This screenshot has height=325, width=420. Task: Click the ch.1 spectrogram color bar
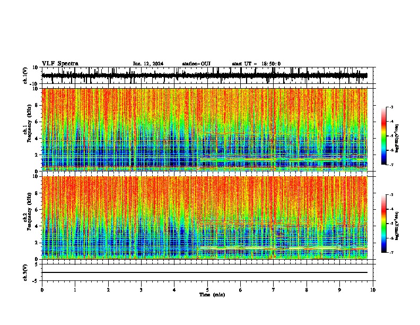coord(383,136)
